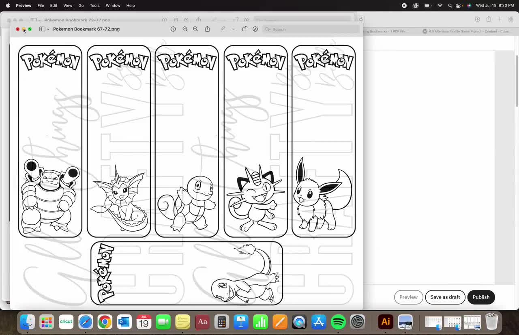The width and height of the screenshot is (519, 335).
Task: Expand the highlight pen options arrow
Action: click(233, 29)
